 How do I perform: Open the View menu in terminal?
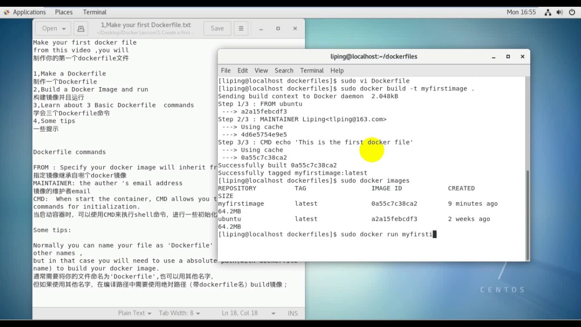[x=261, y=70]
